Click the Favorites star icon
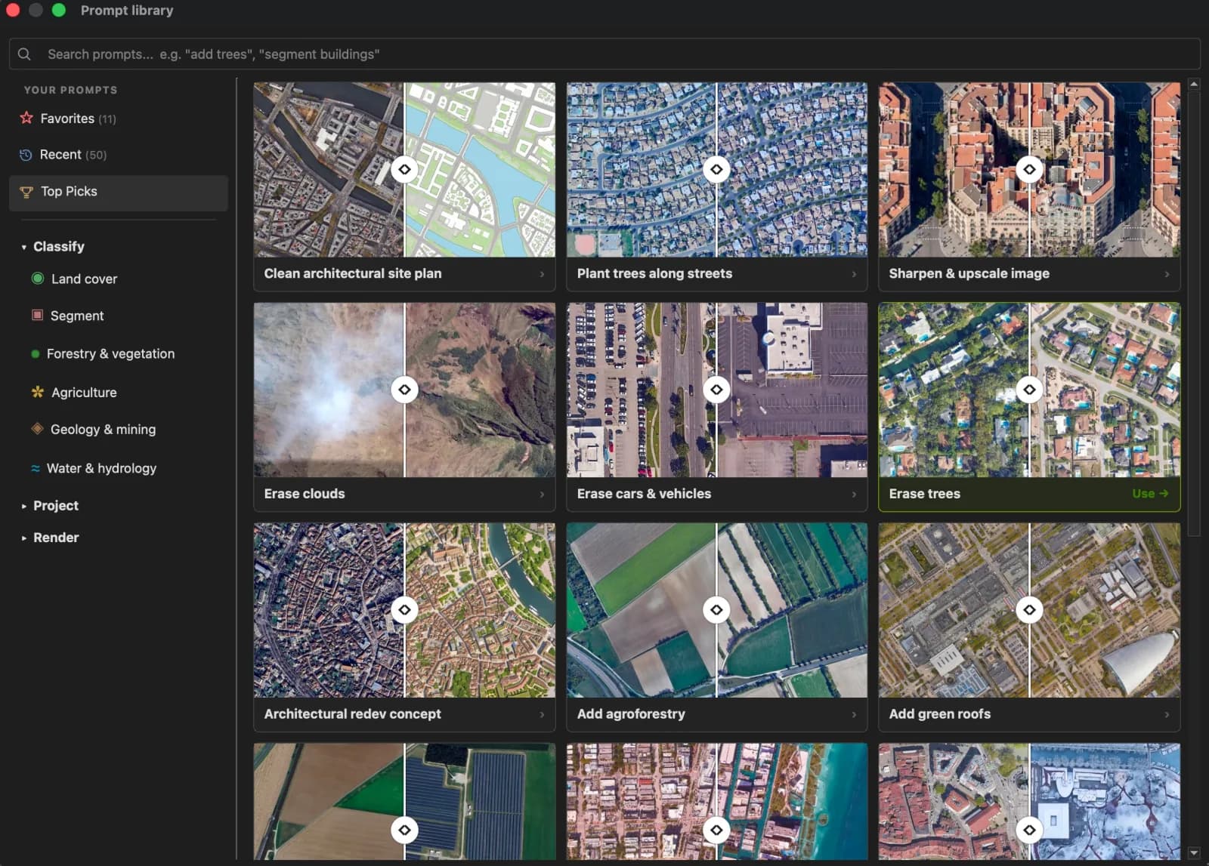 pyautogui.click(x=26, y=118)
